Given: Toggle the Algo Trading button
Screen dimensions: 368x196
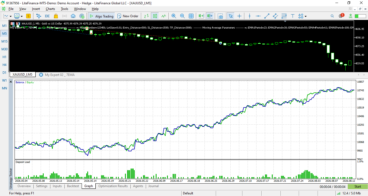Looking at the screenshot, I should (x=101, y=16).
